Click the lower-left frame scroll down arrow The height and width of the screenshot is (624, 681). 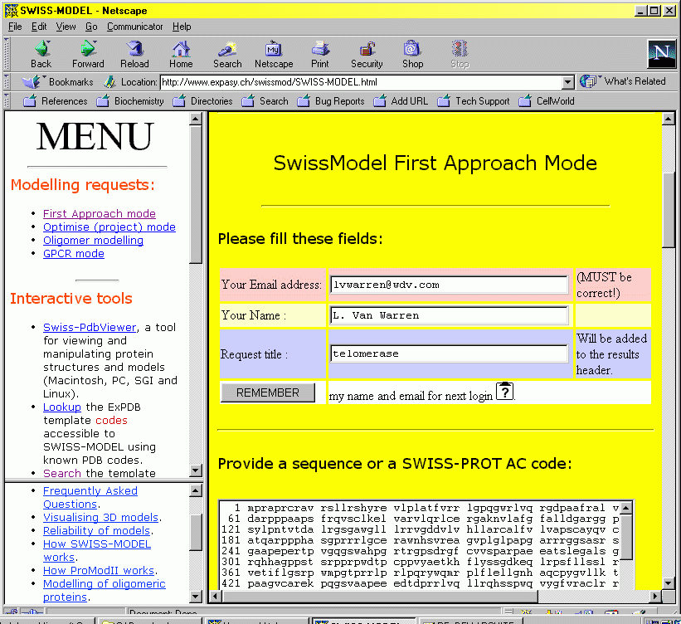coord(196,597)
